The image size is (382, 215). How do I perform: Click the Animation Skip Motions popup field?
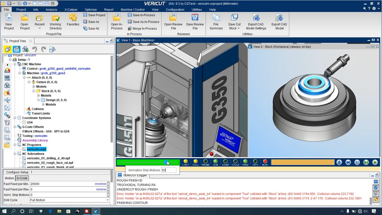point(169,170)
